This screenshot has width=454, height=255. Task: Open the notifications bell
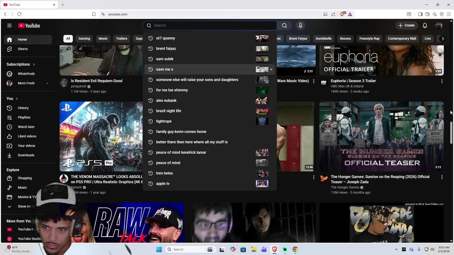(x=425, y=25)
